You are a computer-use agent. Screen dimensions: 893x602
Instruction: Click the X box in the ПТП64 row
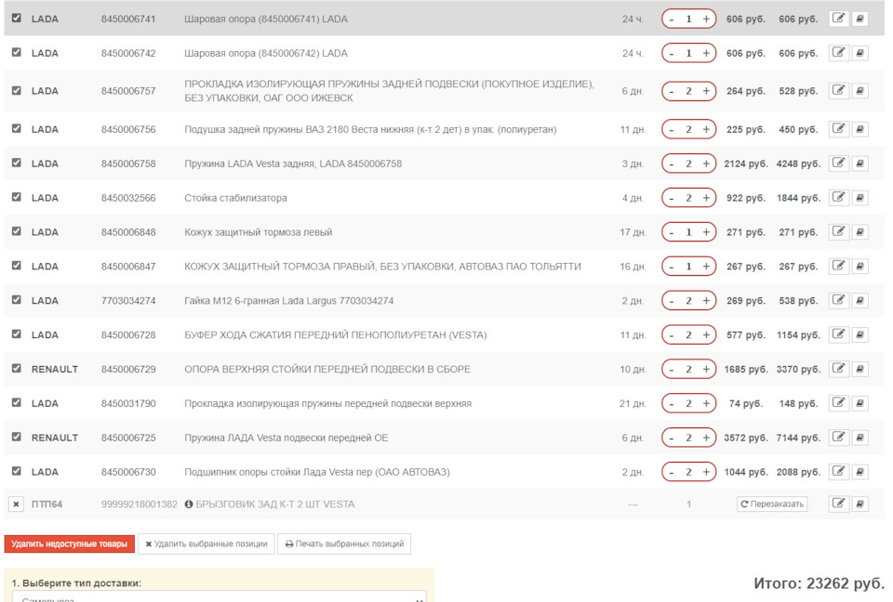pyautogui.click(x=16, y=504)
